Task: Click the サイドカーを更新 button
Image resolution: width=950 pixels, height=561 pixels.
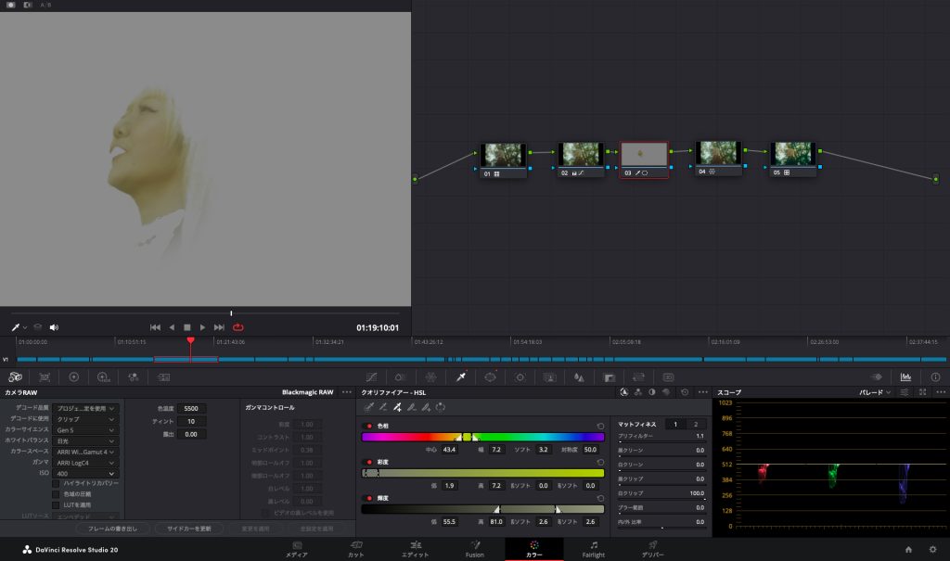Action: coord(188,528)
